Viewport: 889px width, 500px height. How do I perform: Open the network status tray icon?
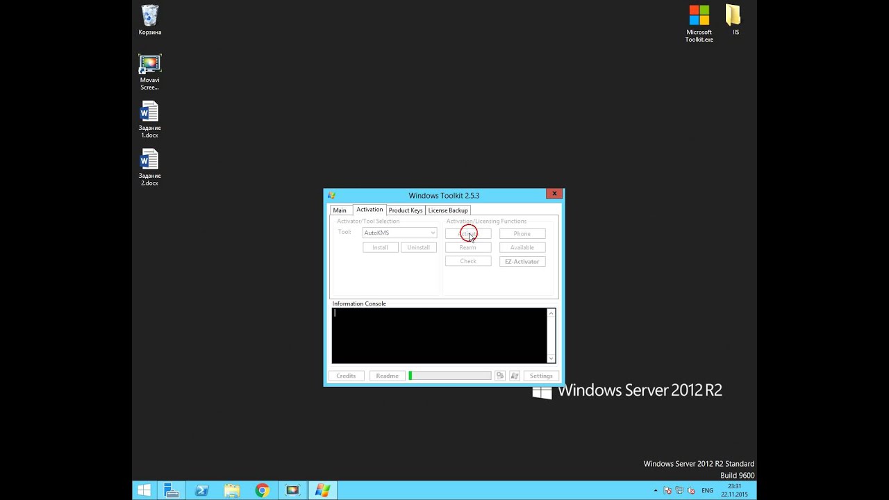pos(679,490)
